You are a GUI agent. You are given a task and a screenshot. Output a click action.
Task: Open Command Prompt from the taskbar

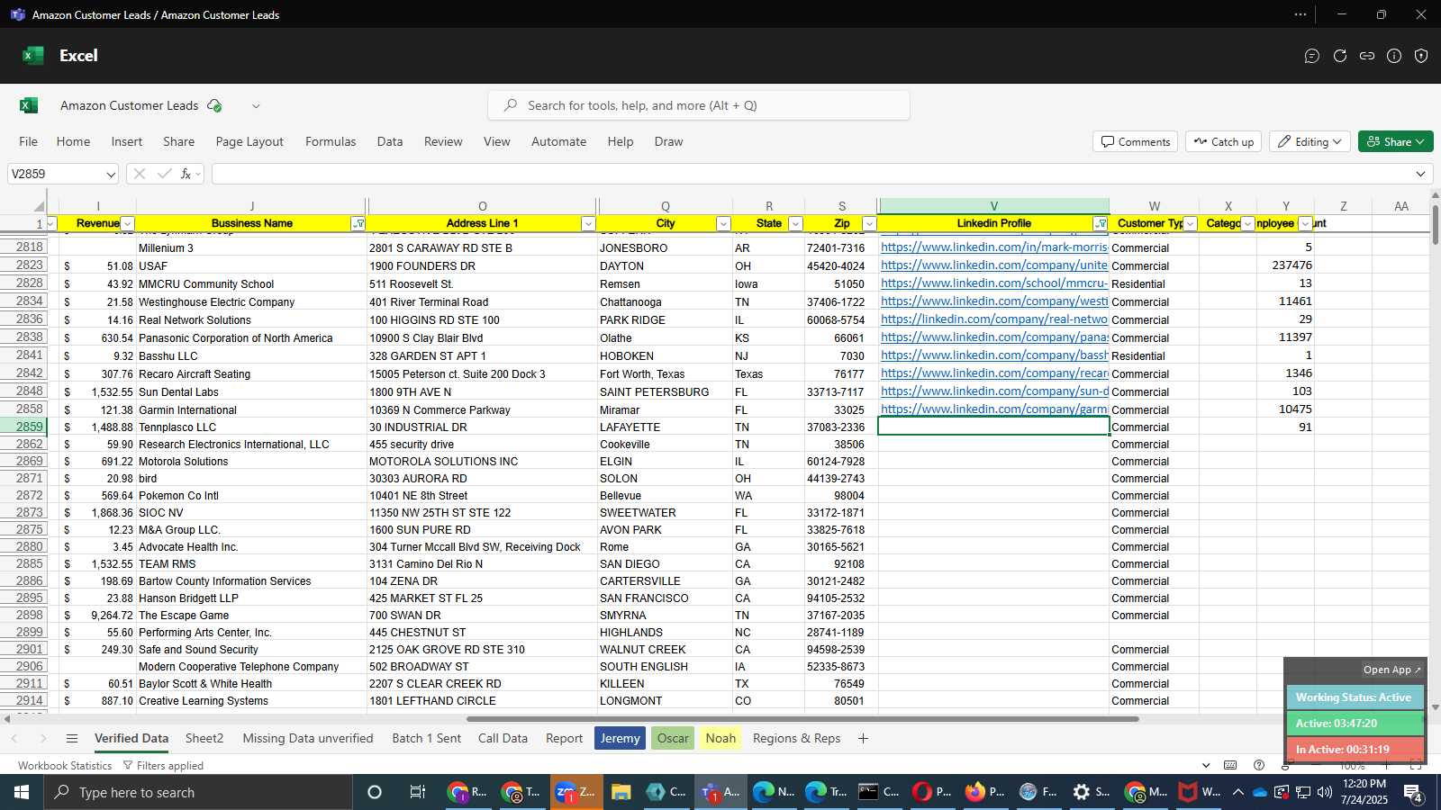click(879, 792)
